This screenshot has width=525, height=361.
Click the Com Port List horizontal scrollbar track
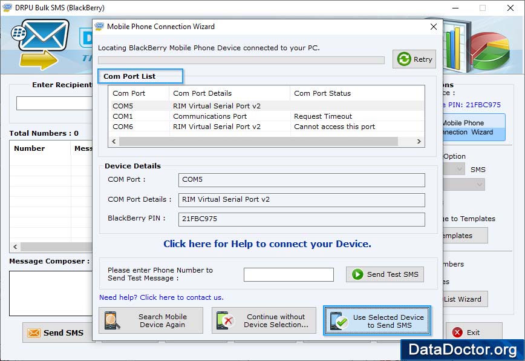258,142
